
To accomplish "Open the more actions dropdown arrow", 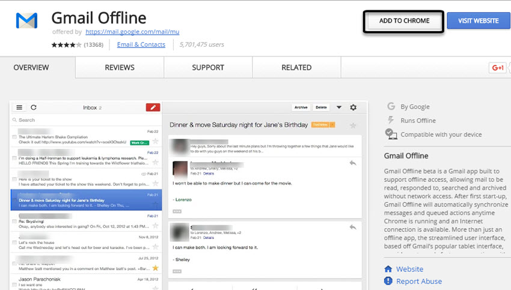I will [x=339, y=107].
